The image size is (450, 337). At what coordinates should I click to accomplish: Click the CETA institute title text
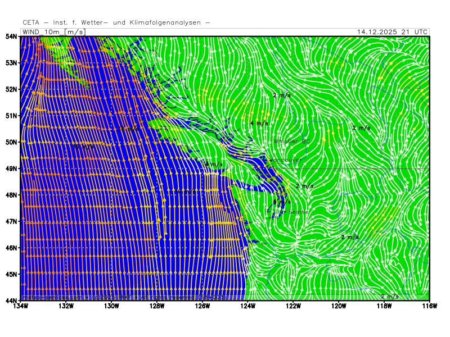coord(116,22)
